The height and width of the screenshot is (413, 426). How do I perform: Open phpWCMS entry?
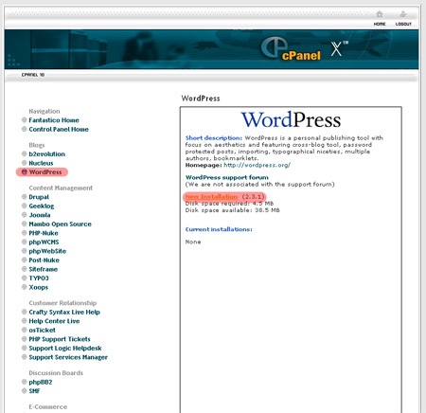44,242
